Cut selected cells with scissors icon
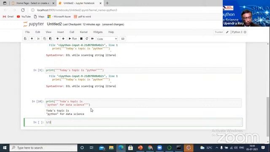 click(x=38, y=38)
